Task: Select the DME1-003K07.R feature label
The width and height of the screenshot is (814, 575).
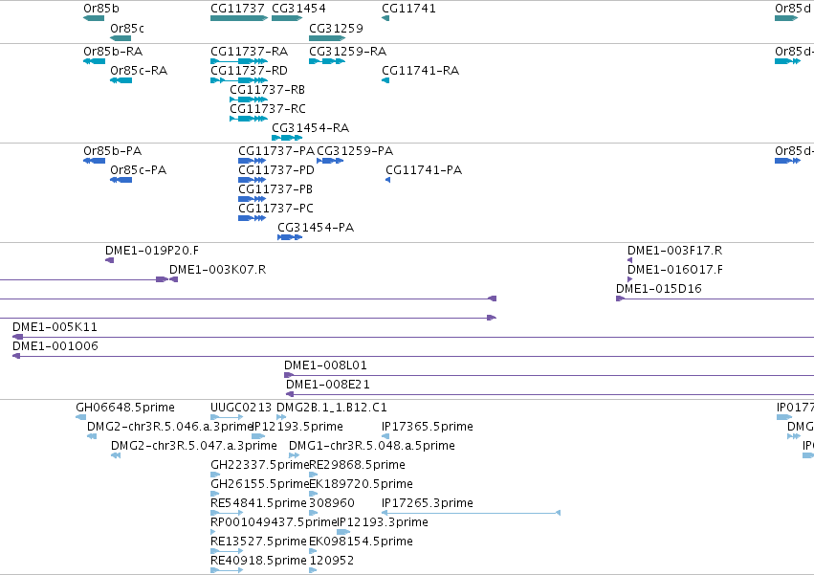Action: pos(218,270)
